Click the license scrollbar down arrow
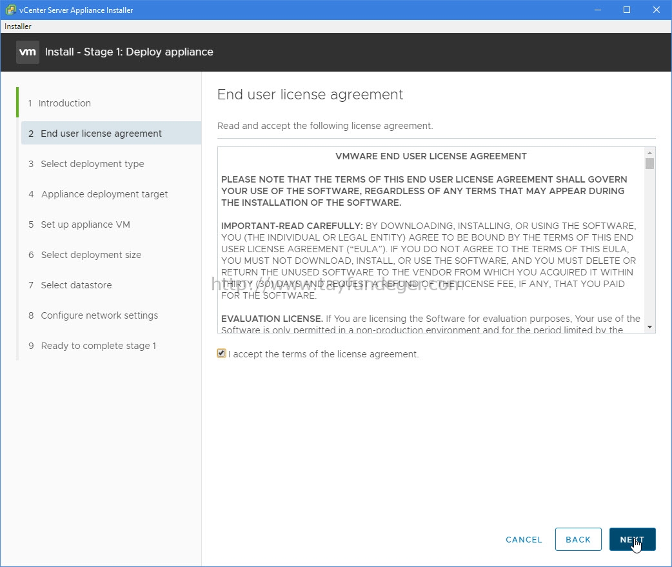The height and width of the screenshot is (567, 672). pos(649,327)
